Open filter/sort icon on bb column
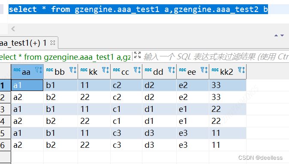This screenshot has height=164, width=289. click(73, 70)
